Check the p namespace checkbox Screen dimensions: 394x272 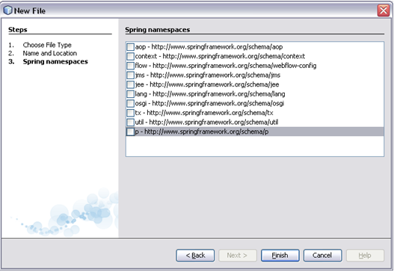130,132
